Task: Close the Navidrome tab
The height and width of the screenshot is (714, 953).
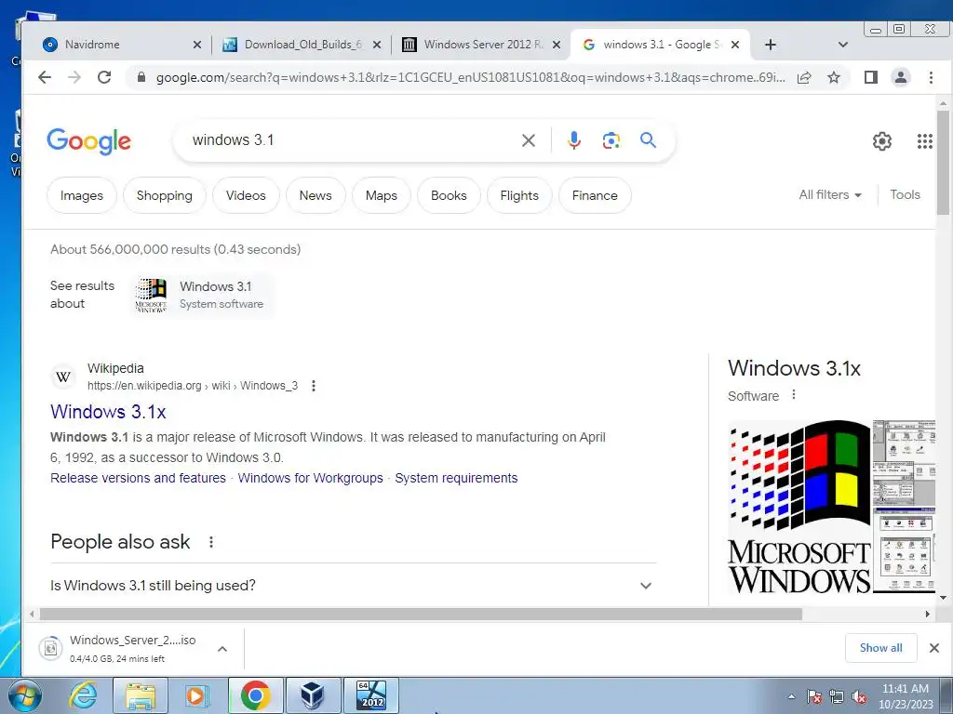Action: point(197,45)
